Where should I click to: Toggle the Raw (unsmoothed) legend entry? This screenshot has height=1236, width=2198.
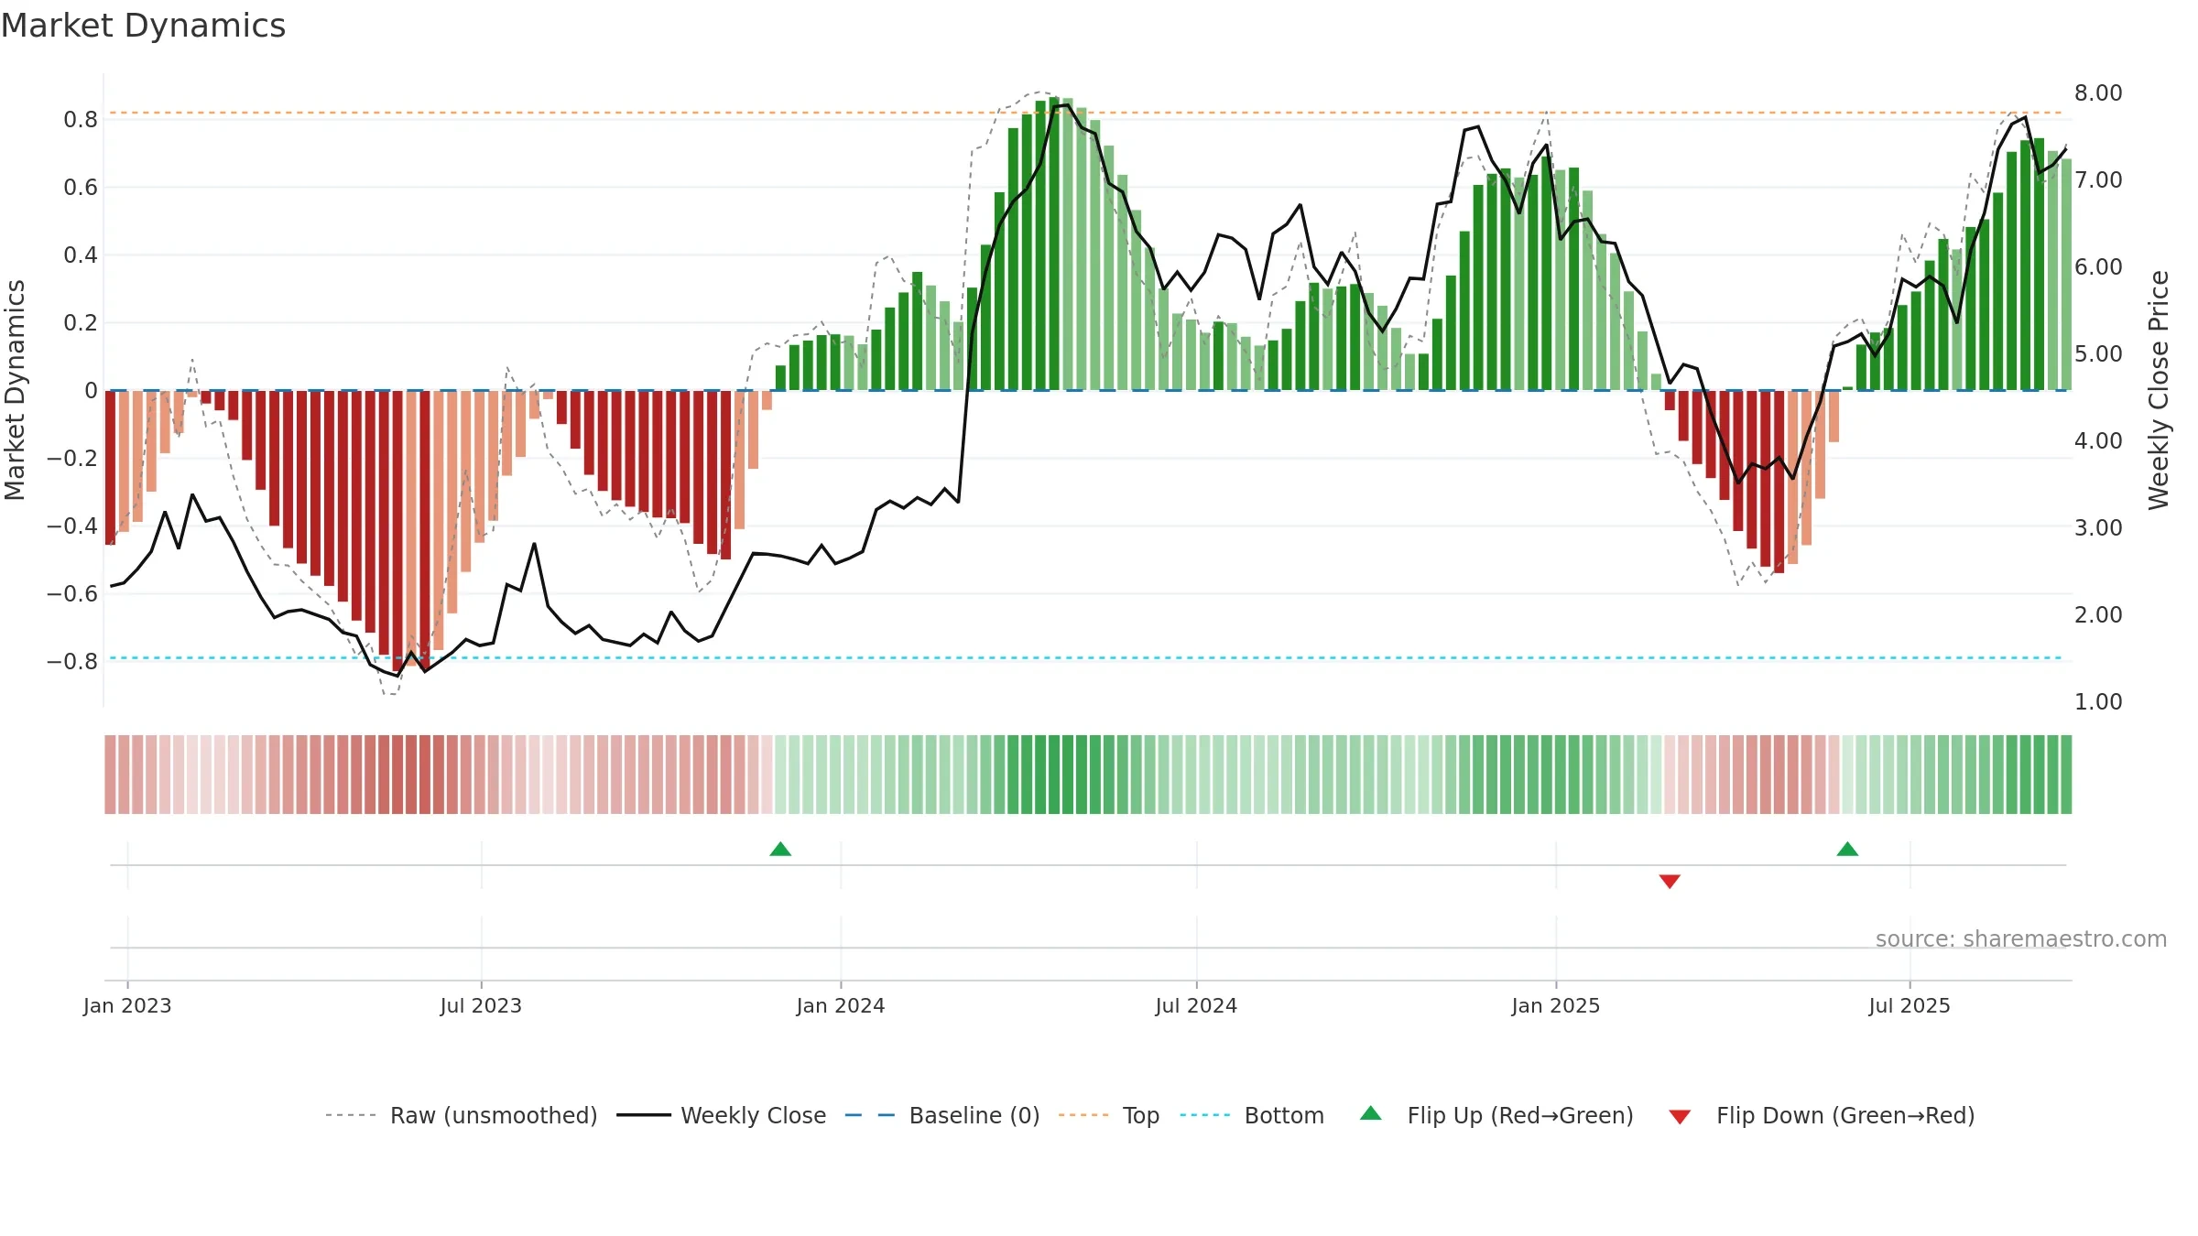click(x=462, y=1115)
